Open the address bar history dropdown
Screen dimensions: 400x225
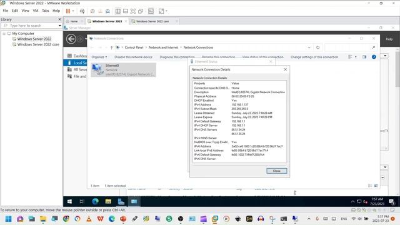pyautogui.click(x=309, y=47)
